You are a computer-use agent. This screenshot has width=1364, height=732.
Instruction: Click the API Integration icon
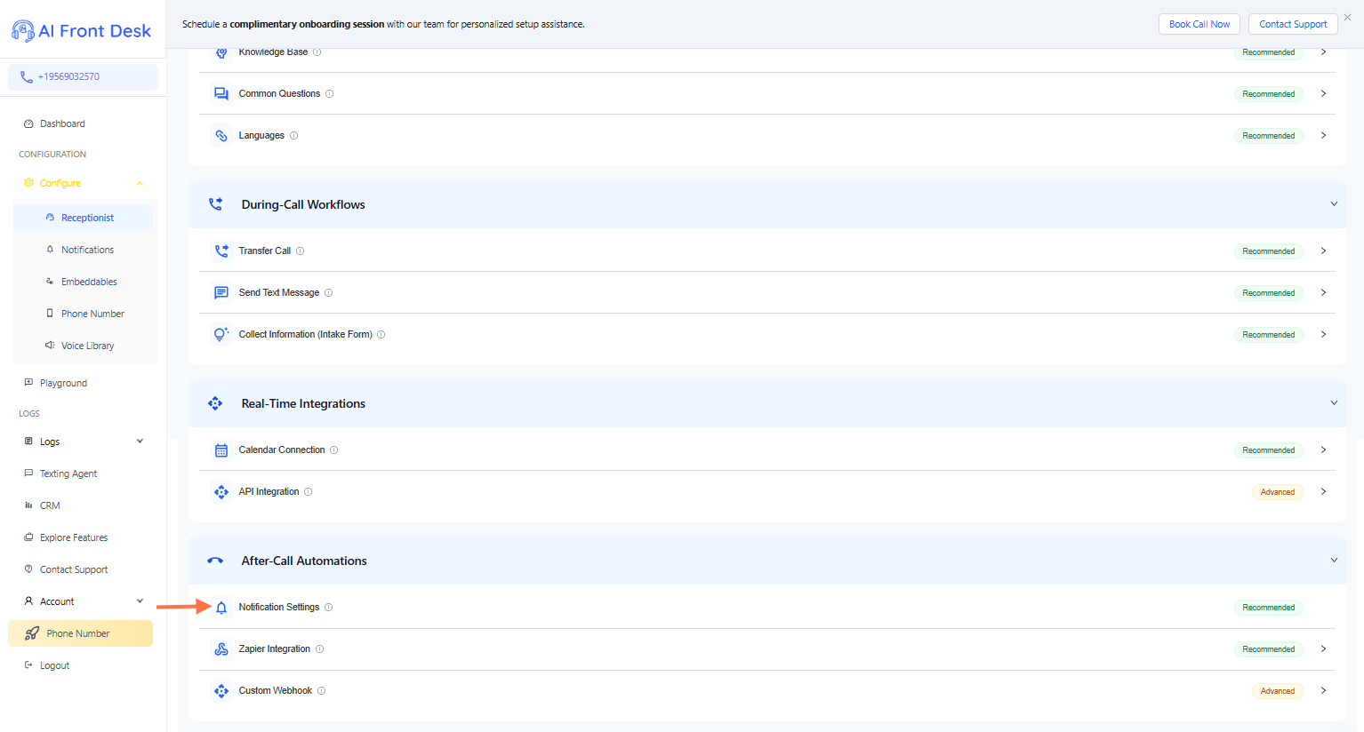click(x=221, y=492)
